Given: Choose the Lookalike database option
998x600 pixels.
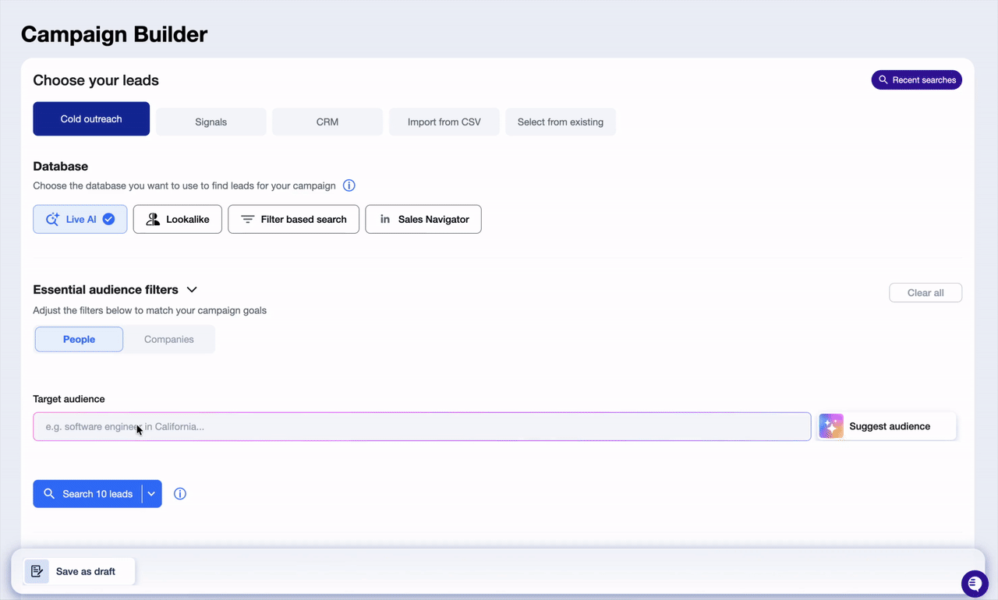Looking at the screenshot, I should click(178, 220).
